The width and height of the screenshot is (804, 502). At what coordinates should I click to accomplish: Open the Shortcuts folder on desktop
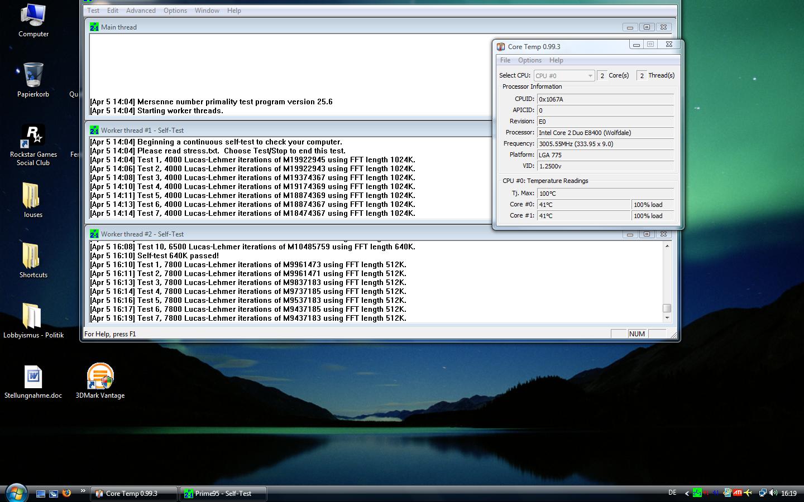pos(33,260)
